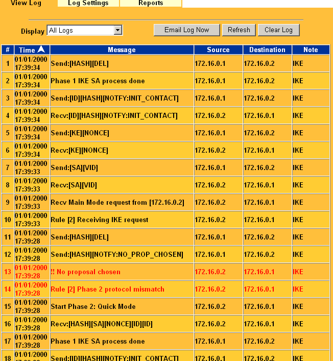Click row number 10

click(8, 220)
